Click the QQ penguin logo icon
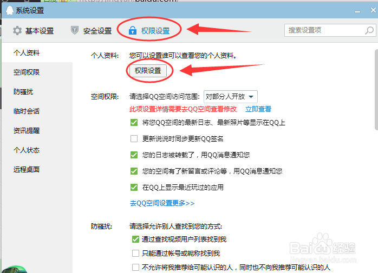The width and height of the screenshot is (378, 273). click(x=9, y=10)
